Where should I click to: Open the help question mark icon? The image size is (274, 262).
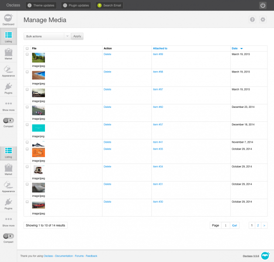[x=252, y=20]
